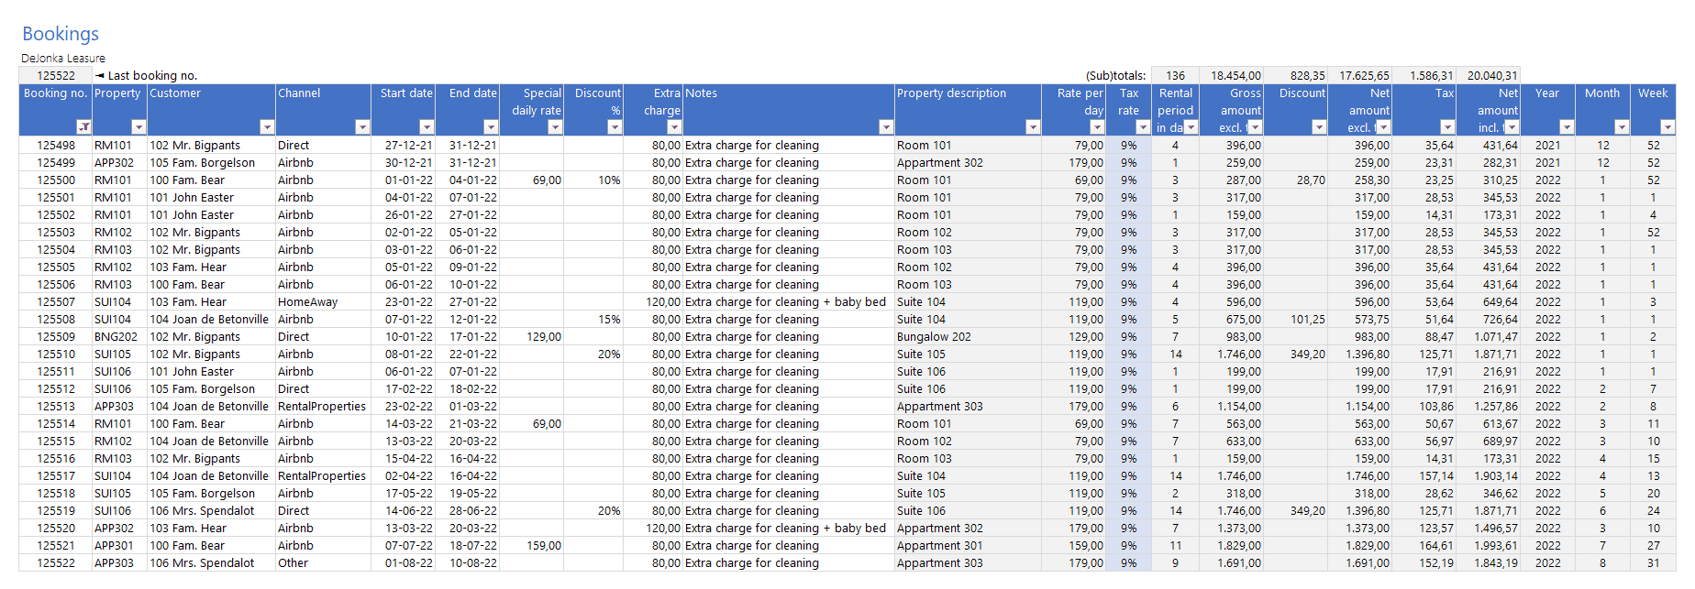The height and width of the screenshot is (589, 1695).
Task: Open the Extra charge filter dropdown
Action: coord(674,127)
